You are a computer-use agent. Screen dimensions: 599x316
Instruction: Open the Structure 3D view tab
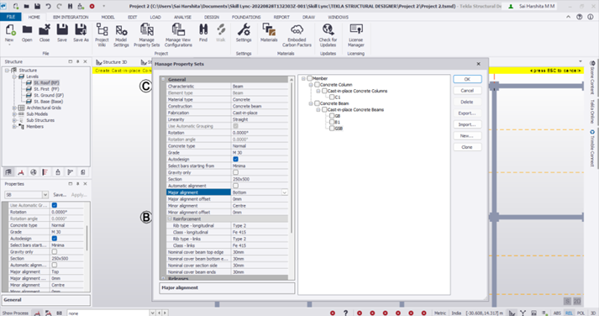tap(112, 62)
